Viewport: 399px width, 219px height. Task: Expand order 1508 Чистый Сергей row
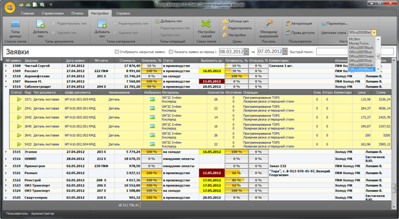click(6, 66)
